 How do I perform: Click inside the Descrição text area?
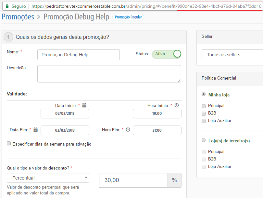click(109, 74)
